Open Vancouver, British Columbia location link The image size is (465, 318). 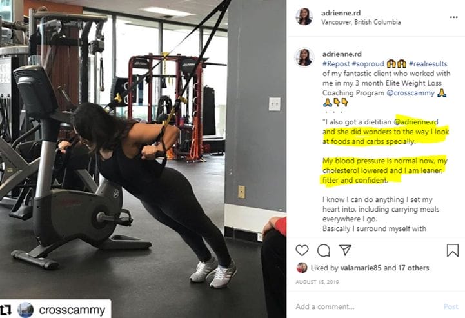click(x=361, y=22)
